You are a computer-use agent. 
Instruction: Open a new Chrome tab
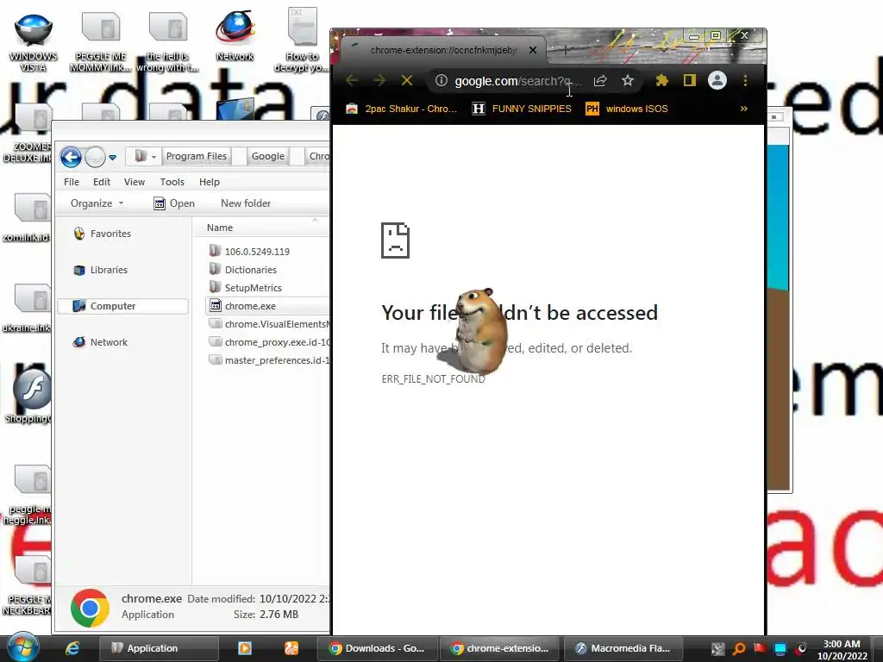point(566,50)
